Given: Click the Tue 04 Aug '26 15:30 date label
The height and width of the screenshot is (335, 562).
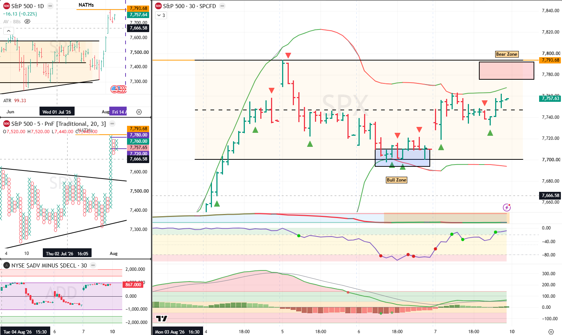Looking at the screenshot, I should 25,332.
